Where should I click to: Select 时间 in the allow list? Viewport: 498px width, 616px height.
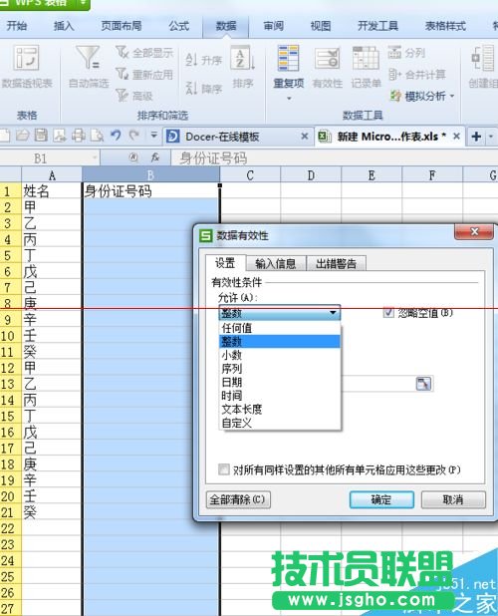pyautogui.click(x=280, y=396)
